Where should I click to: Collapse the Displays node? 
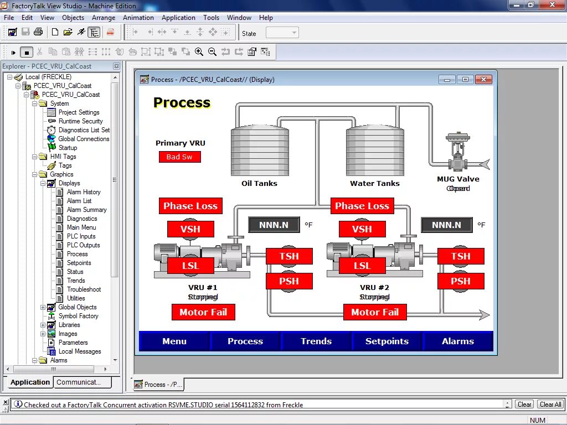coord(43,183)
